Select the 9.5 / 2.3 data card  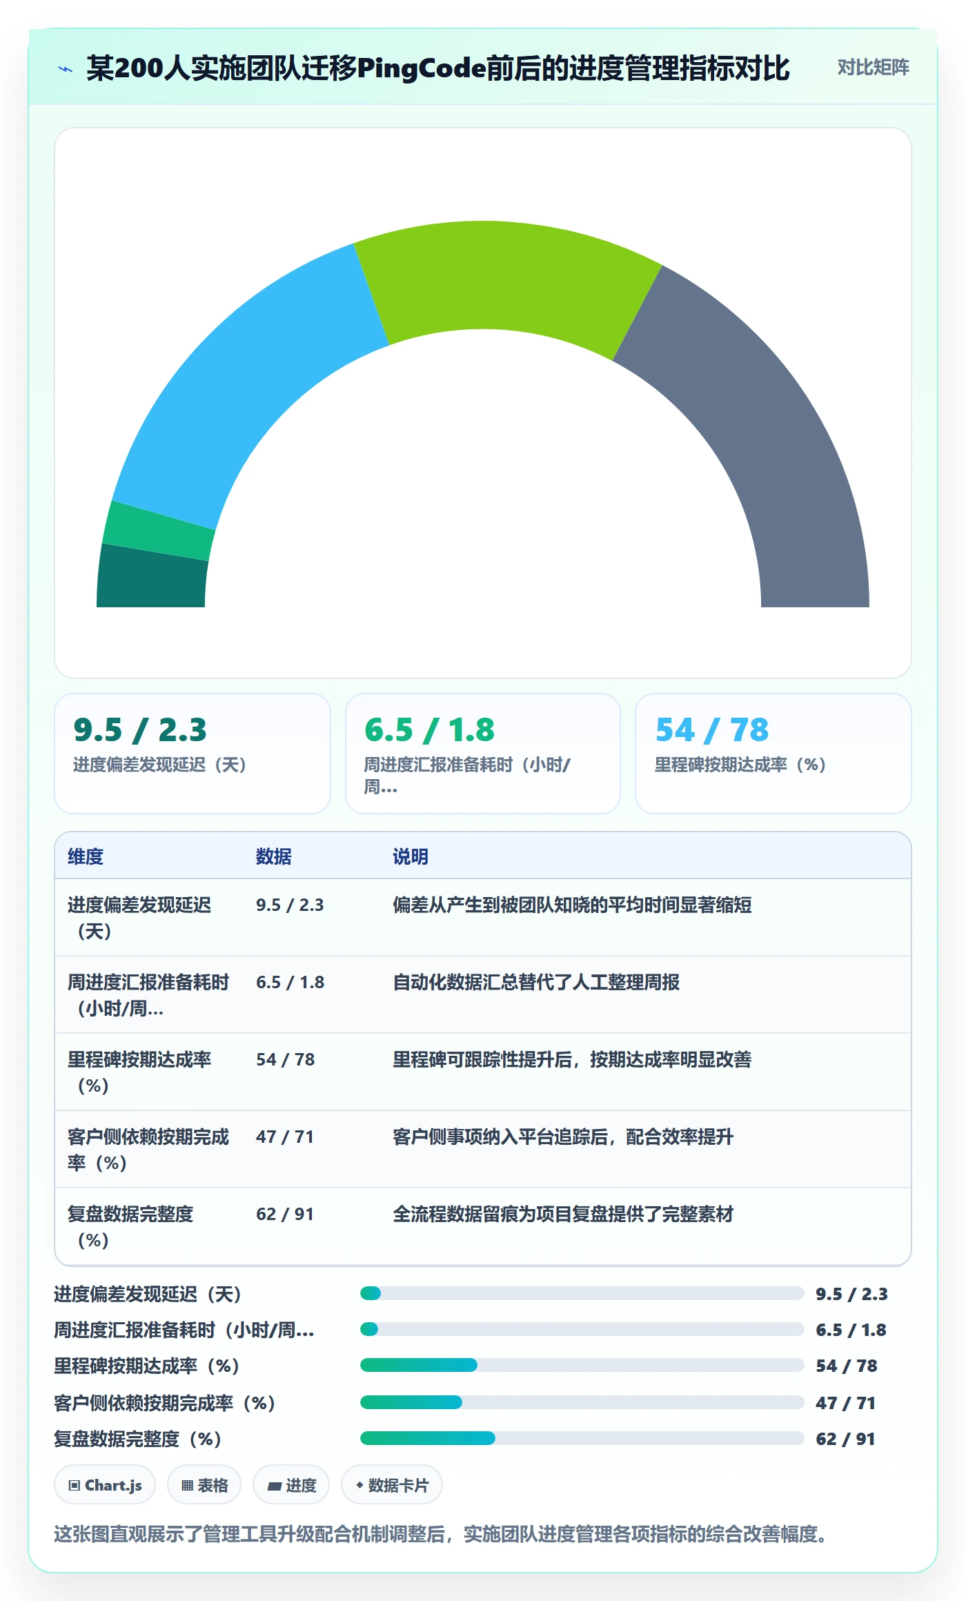click(x=193, y=754)
